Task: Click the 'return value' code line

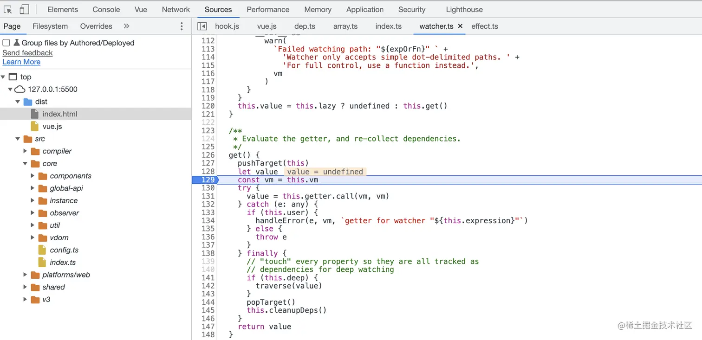Action: click(265, 327)
